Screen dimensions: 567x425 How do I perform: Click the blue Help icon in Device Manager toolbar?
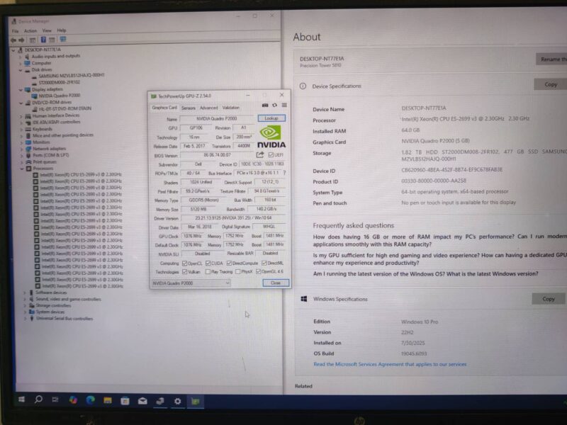(x=43, y=40)
